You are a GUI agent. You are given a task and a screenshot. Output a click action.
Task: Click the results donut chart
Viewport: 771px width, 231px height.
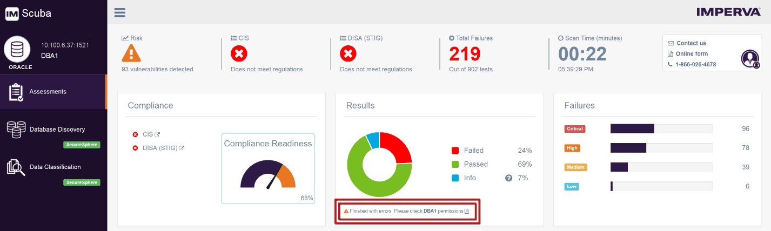379,164
